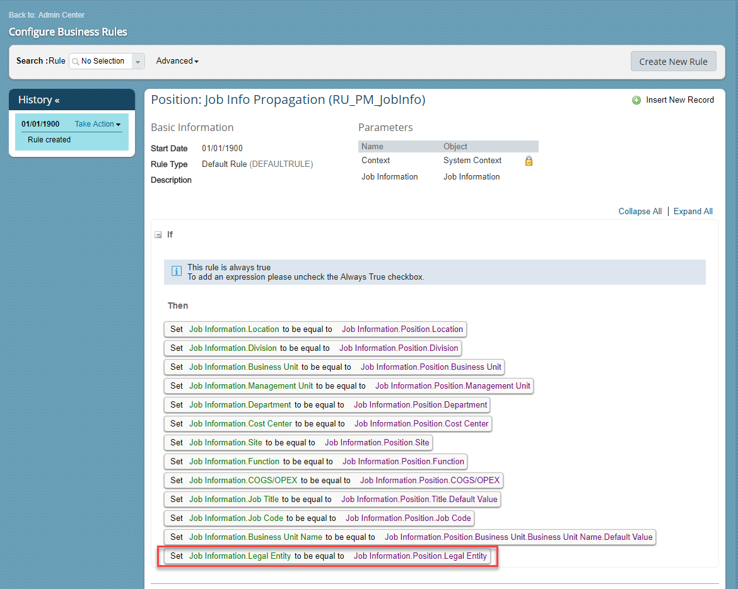Select the Set Job Information.Business Unit Name statement

409,537
